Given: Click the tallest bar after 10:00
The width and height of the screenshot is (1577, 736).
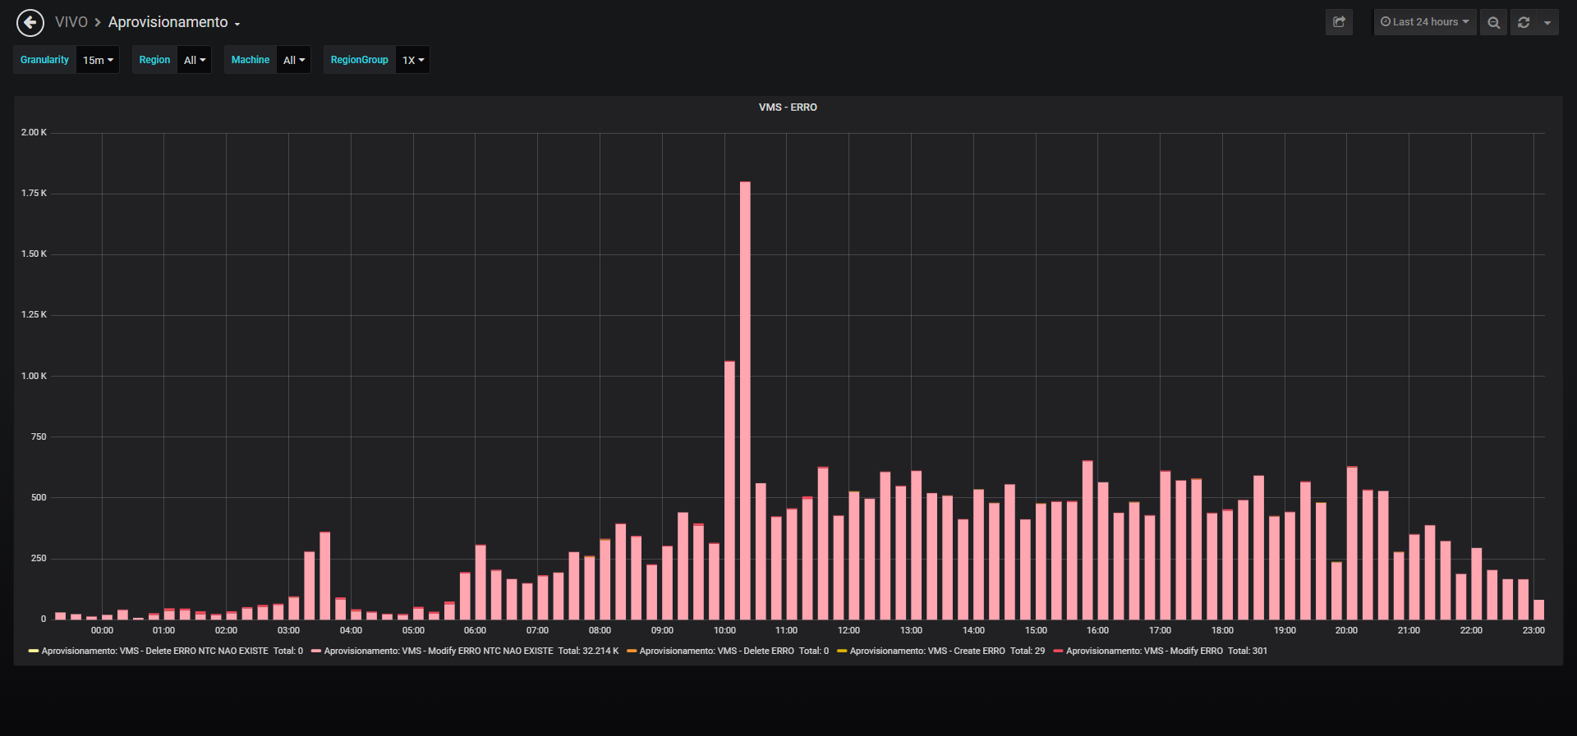Looking at the screenshot, I should [745, 400].
